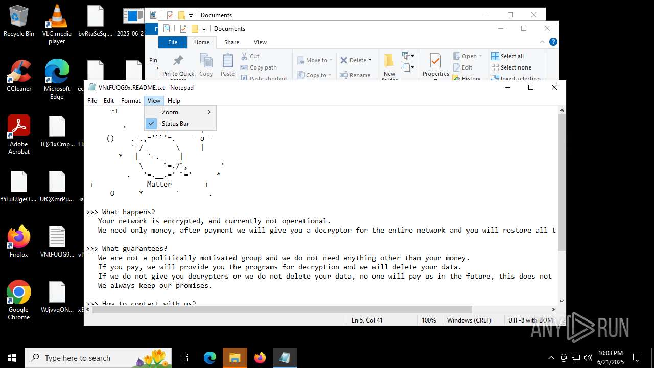Show hidden system tray icons
654x368 pixels.
(551, 358)
